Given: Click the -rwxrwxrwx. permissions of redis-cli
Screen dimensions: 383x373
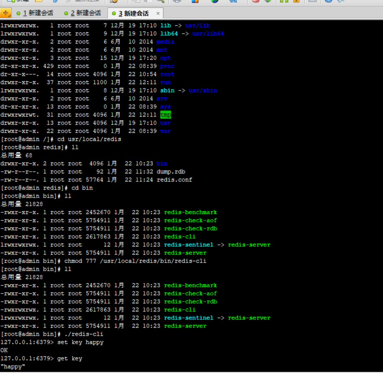Looking at the screenshot, I should (19, 310).
